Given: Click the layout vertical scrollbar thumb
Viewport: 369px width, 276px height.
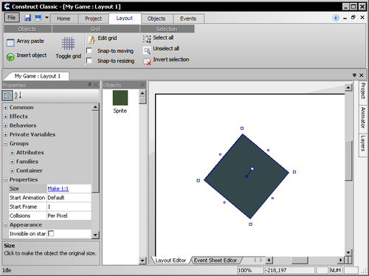Looking at the screenshot, I should (x=348, y=161).
